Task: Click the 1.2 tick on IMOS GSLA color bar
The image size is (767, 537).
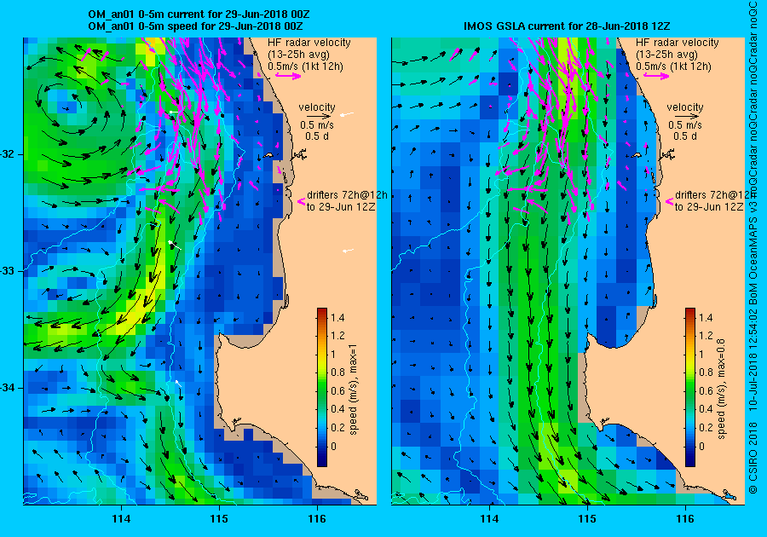Action: (706, 336)
